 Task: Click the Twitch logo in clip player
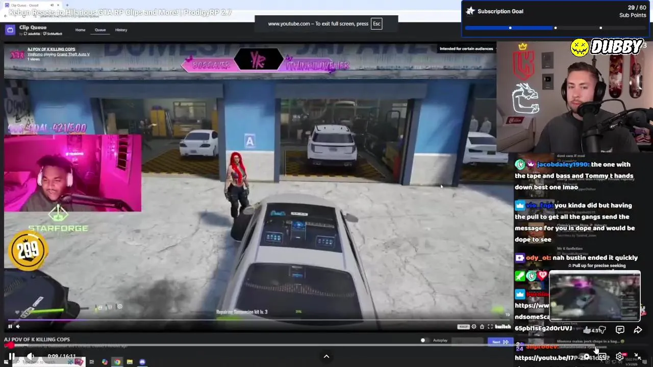click(x=503, y=327)
